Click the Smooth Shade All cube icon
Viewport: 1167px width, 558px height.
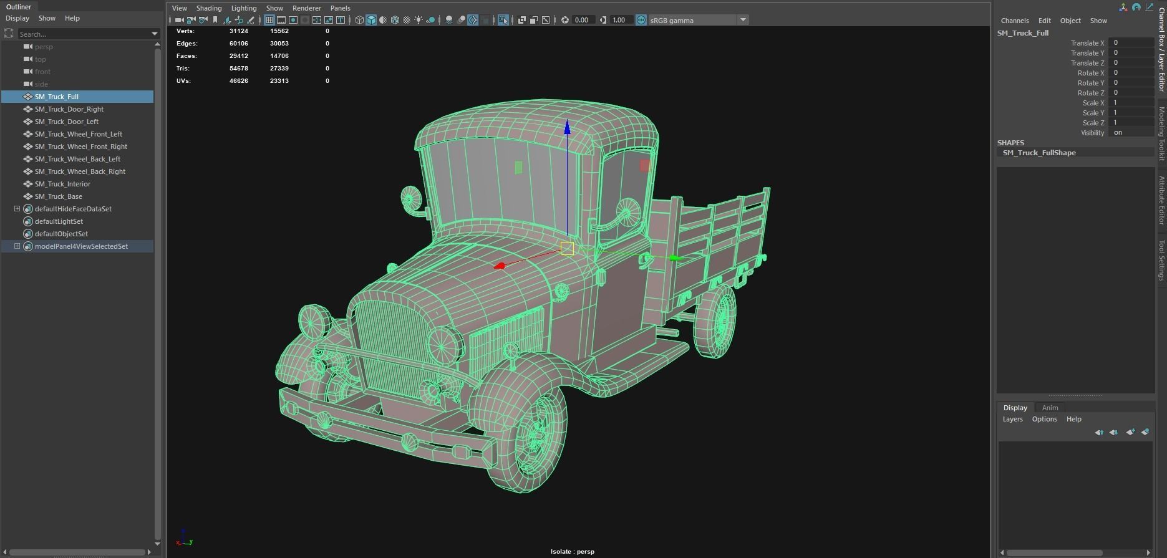[371, 20]
